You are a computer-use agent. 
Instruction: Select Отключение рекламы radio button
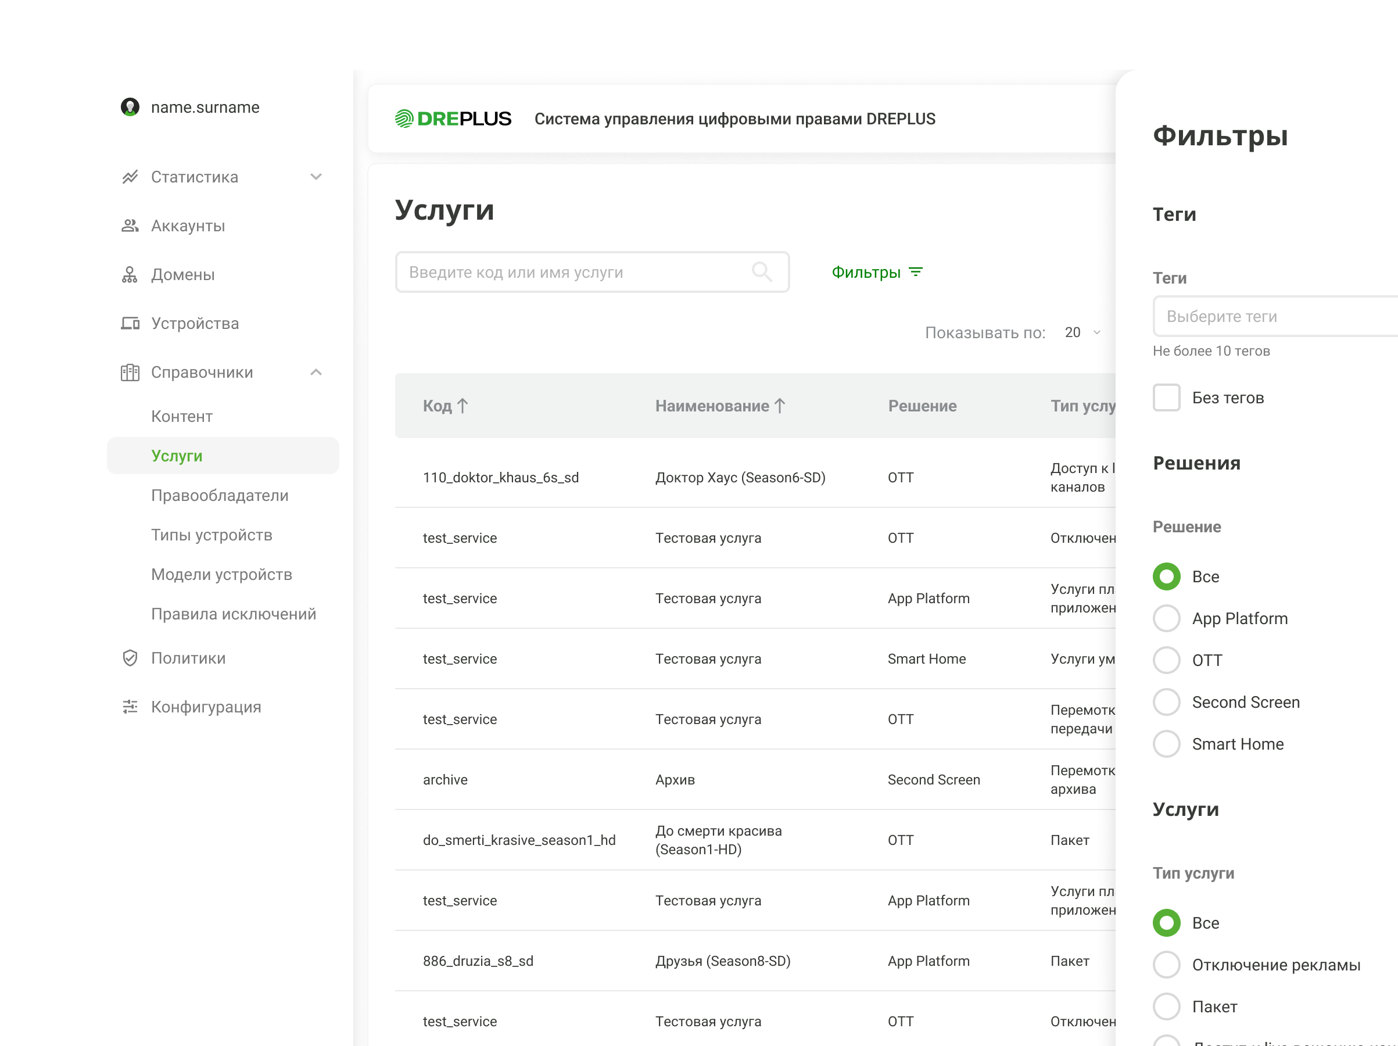[1167, 965]
